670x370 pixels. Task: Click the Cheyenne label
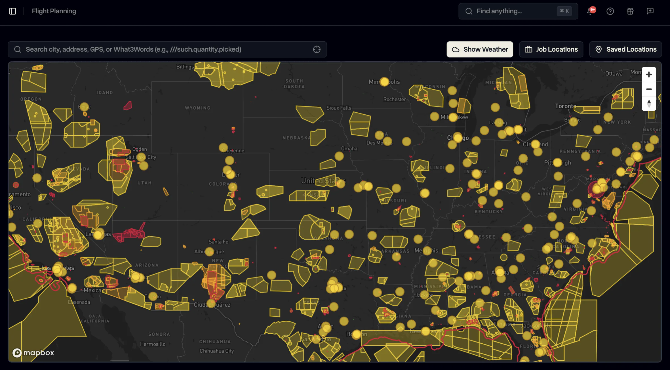pos(233,151)
